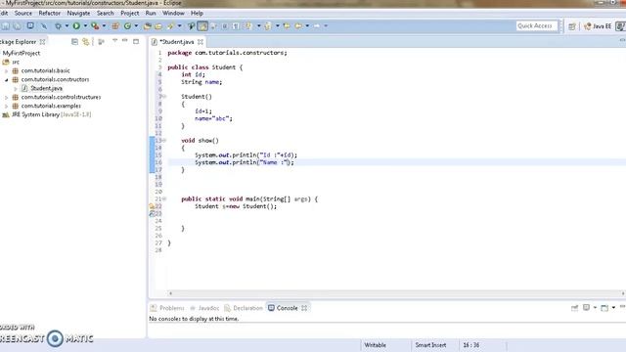Click the Java perspective icon beside Java EE

click(620, 26)
